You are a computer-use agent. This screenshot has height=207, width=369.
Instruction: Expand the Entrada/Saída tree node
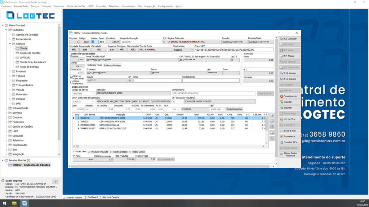[6, 108]
